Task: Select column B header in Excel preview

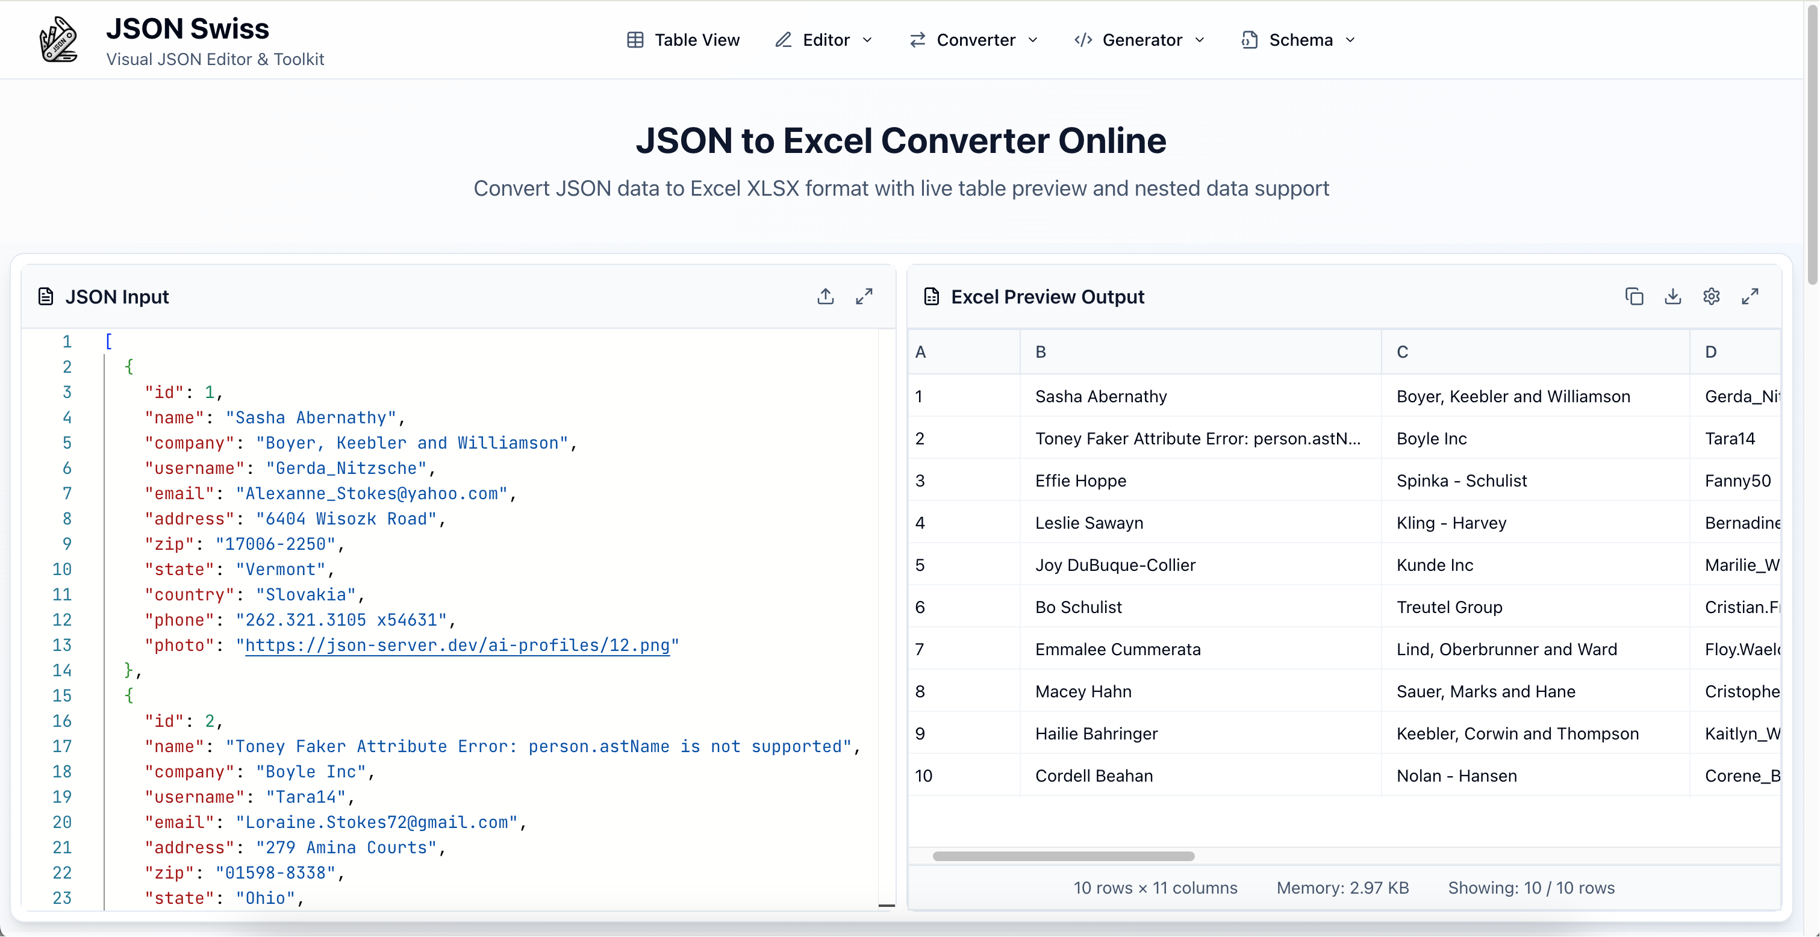Action: coord(1041,352)
